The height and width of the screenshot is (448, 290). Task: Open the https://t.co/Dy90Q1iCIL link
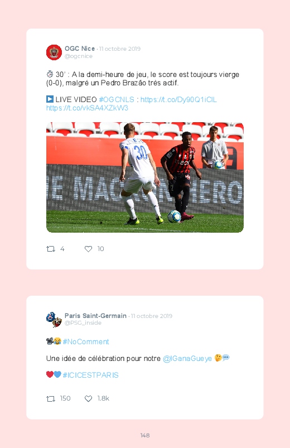(x=178, y=99)
